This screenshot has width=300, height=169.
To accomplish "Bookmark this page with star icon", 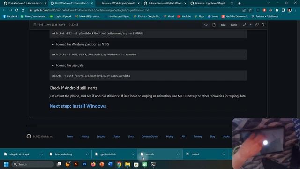I will click(250, 10).
